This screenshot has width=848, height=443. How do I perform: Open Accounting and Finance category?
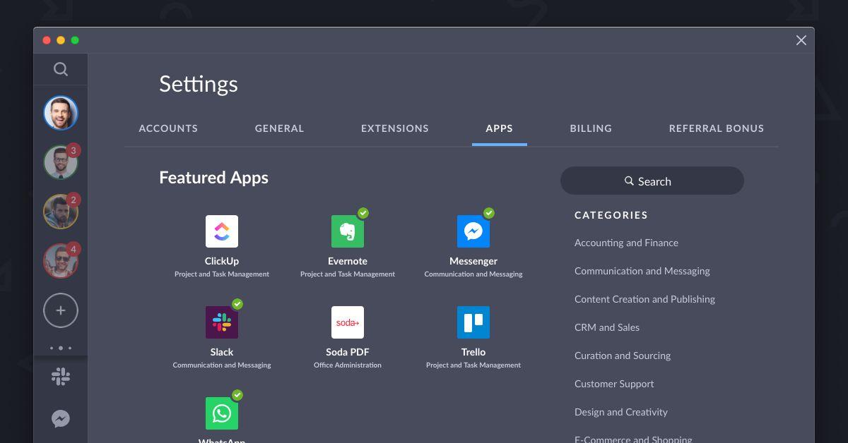626,243
